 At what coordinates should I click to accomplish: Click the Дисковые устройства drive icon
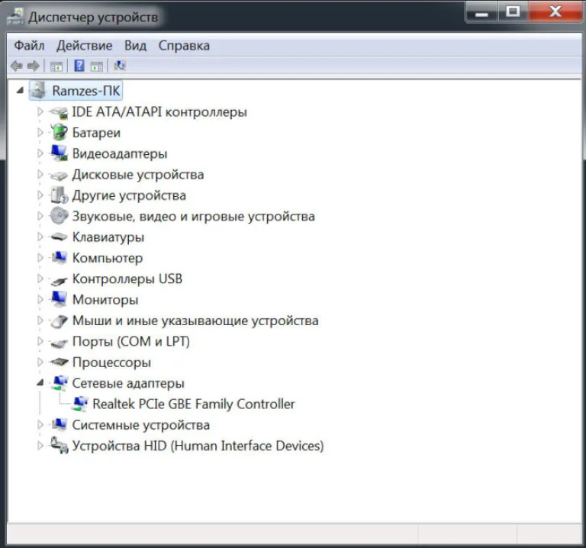(x=59, y=175)
